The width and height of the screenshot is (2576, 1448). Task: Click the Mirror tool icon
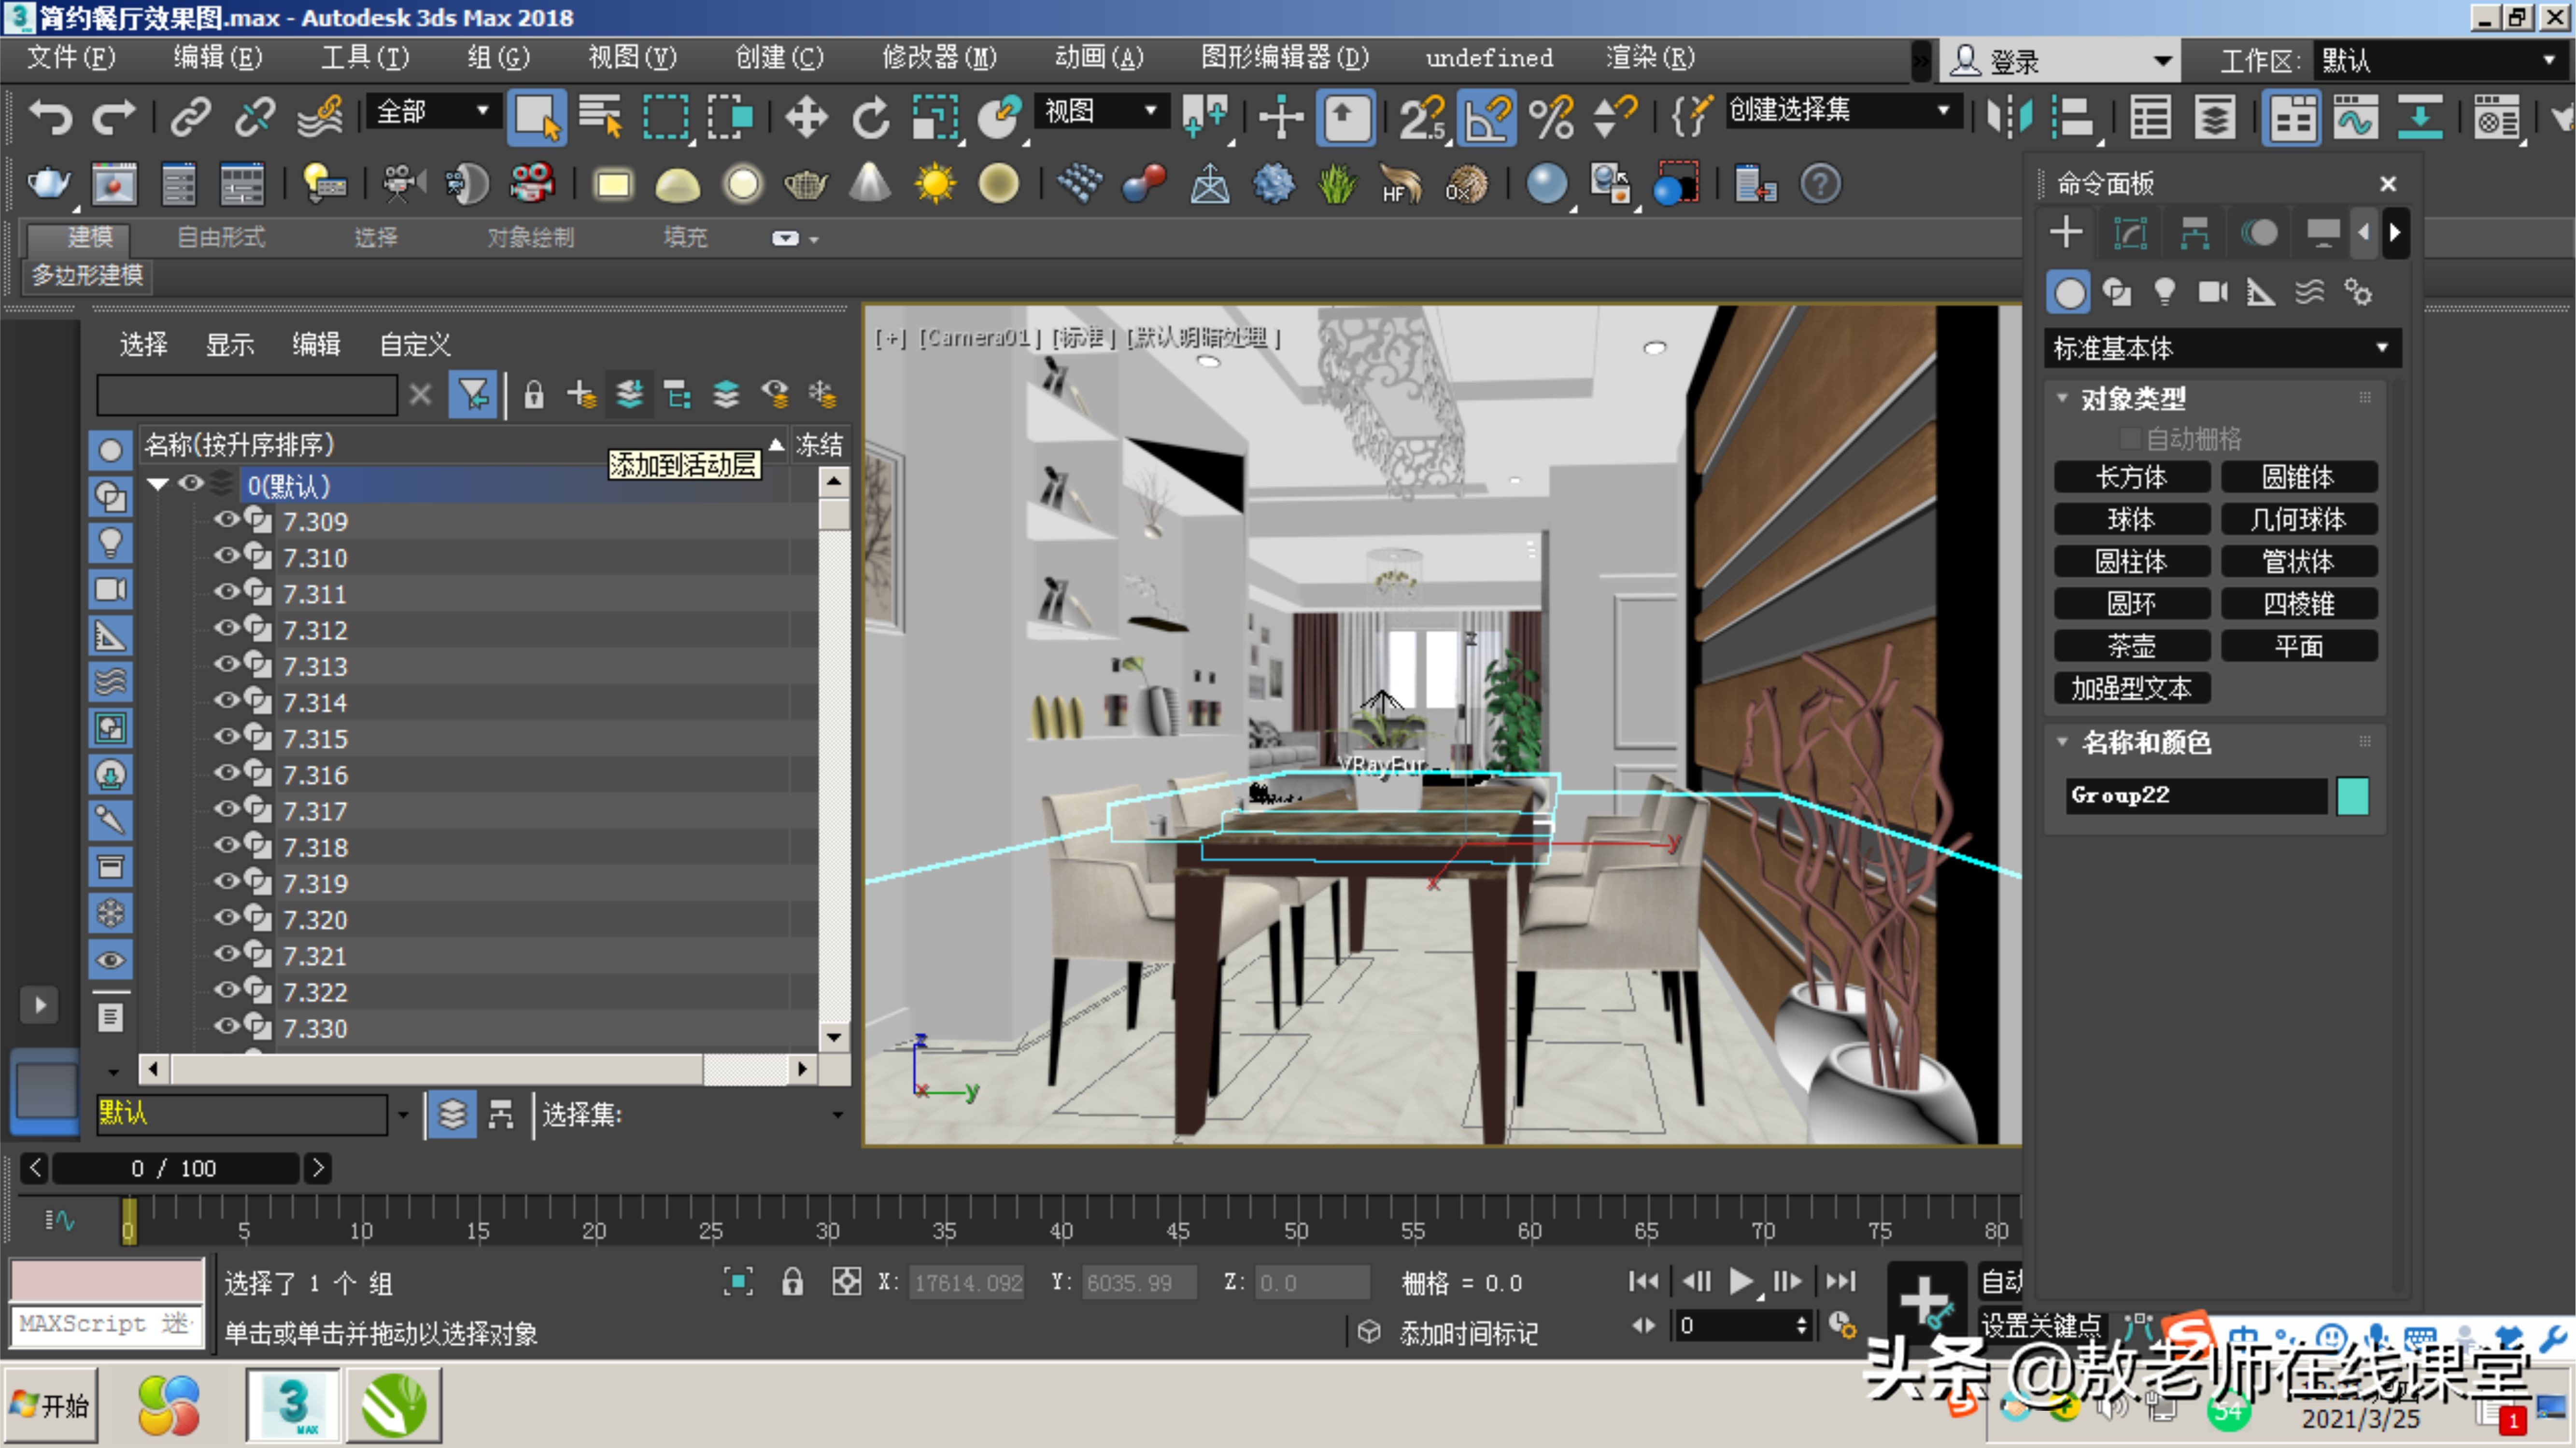click(x=2007, y=117)
